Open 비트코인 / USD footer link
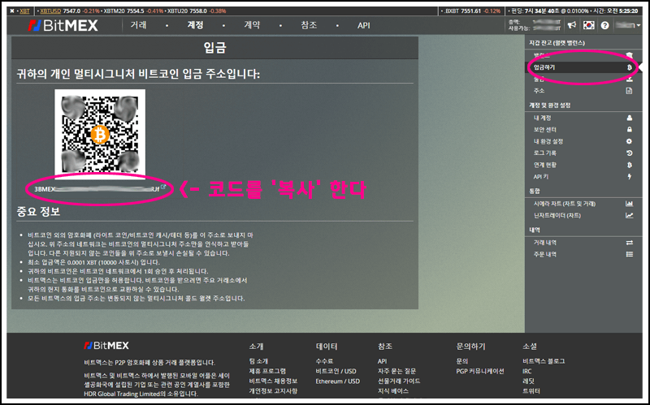Viewport: 650px width, 405px height. [x=336, y=371]
